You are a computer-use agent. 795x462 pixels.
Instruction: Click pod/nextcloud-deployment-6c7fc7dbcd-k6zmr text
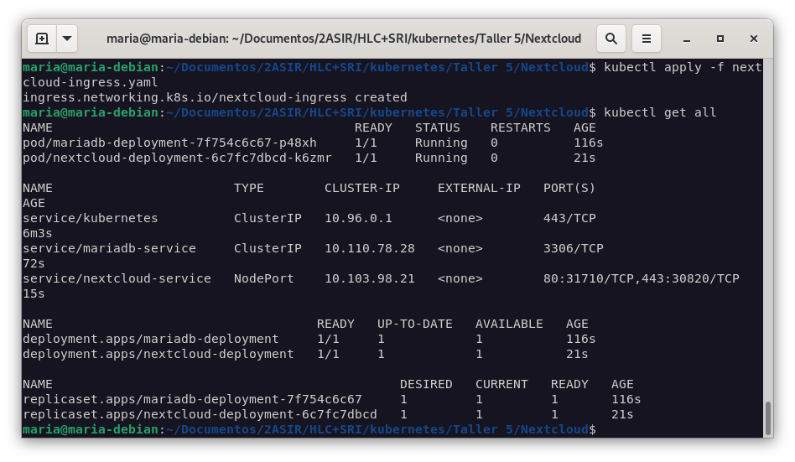177,158
